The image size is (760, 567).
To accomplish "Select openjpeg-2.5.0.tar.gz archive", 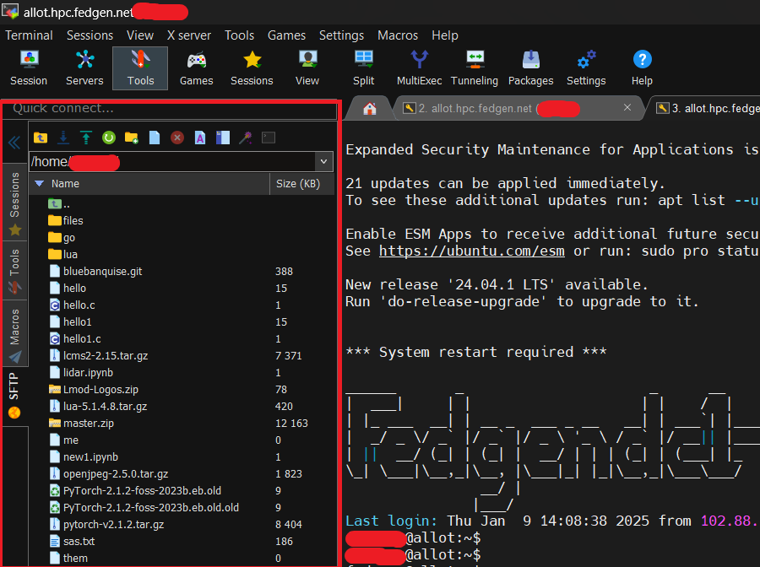I will [x=109, y=474].
